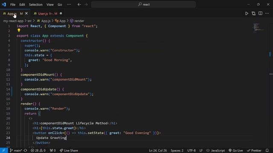
Task: Change encoding via UTF-8
Action: [x=192, y=150]
